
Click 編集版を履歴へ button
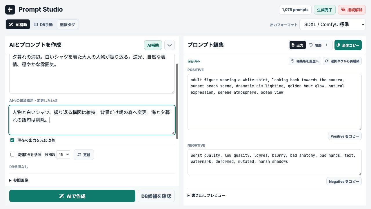coord(305,61)
